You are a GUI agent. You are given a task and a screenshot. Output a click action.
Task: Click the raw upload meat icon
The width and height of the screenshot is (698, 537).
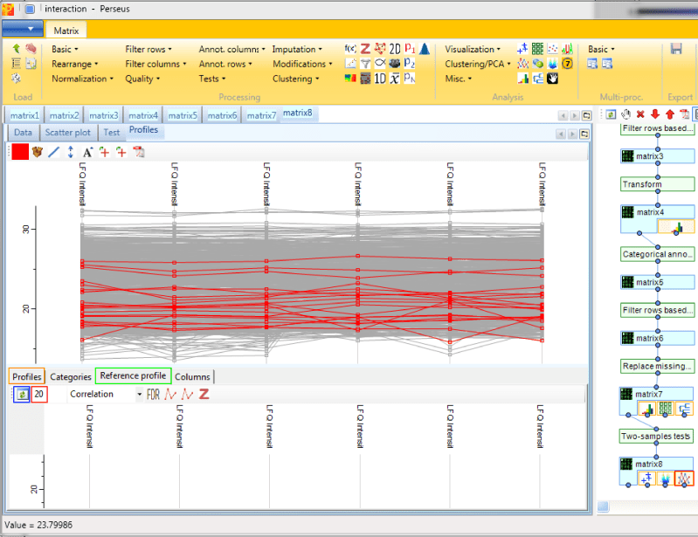pyautogui.click(x=31, y=49)
